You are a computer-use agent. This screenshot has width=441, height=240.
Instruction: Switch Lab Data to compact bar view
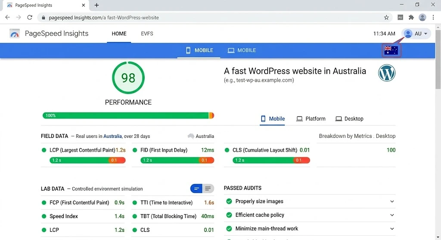click(196, 188)
